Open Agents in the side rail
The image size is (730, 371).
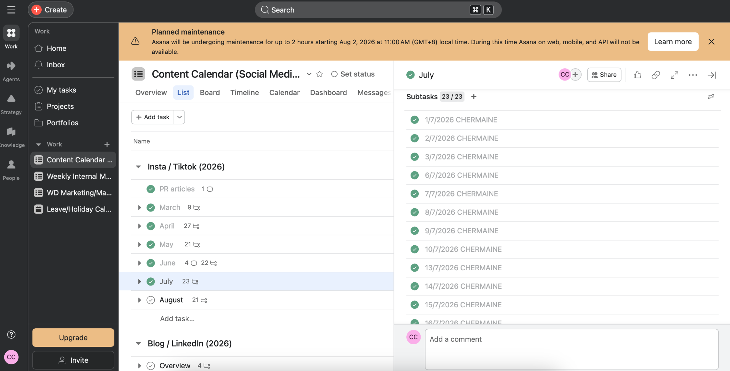click(x=11, y=71)
